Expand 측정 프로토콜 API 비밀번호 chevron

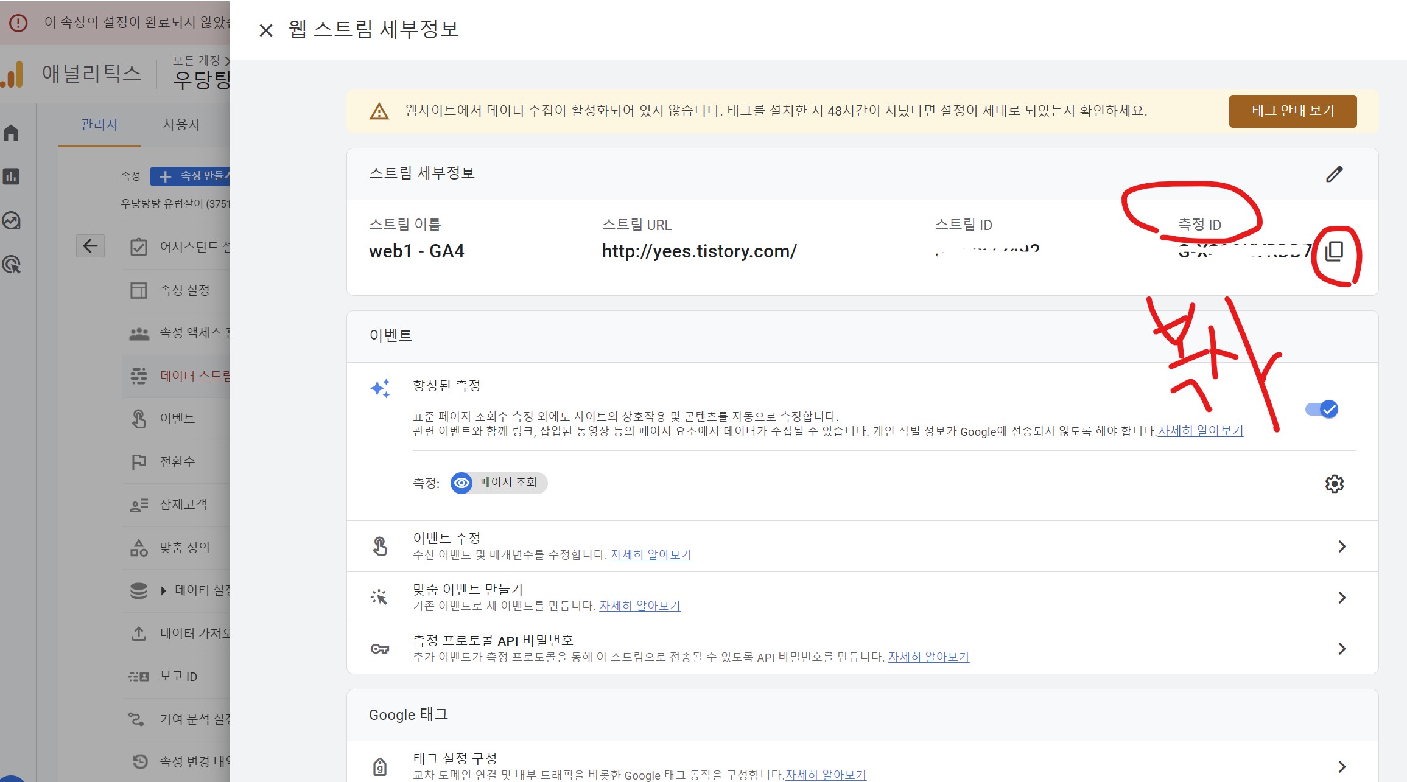pyautogui.click(x=1341, y=649)
